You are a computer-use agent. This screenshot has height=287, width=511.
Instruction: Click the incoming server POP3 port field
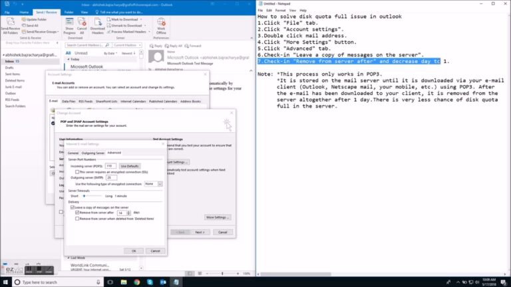[x=111, y=166]
